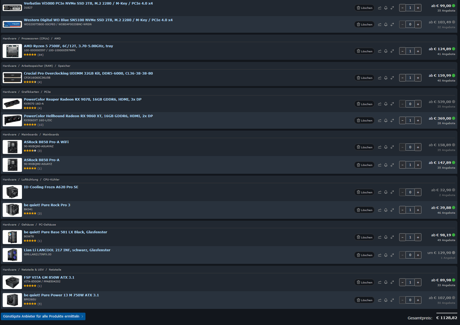Click the AMD Ryzen processor thumbnail
Viewport: 460px width, 325px height.
coord(12,51)
